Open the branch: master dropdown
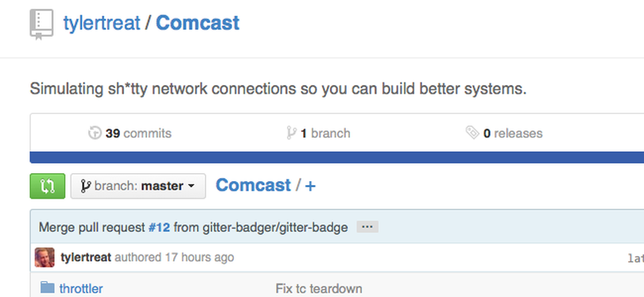The width and height of the screenshot is (644, 297). (138, 187)
